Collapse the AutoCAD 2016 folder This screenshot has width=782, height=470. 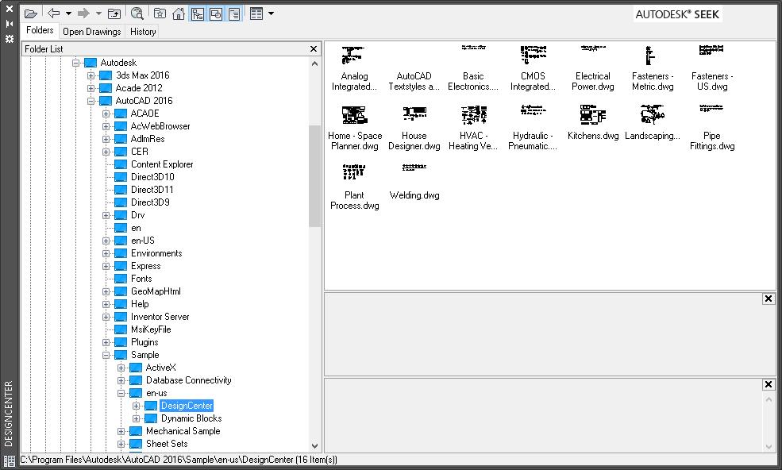coord(91,101)
